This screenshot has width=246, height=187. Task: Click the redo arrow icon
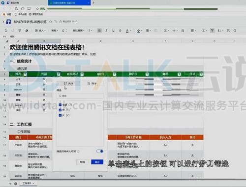(13, 31)
